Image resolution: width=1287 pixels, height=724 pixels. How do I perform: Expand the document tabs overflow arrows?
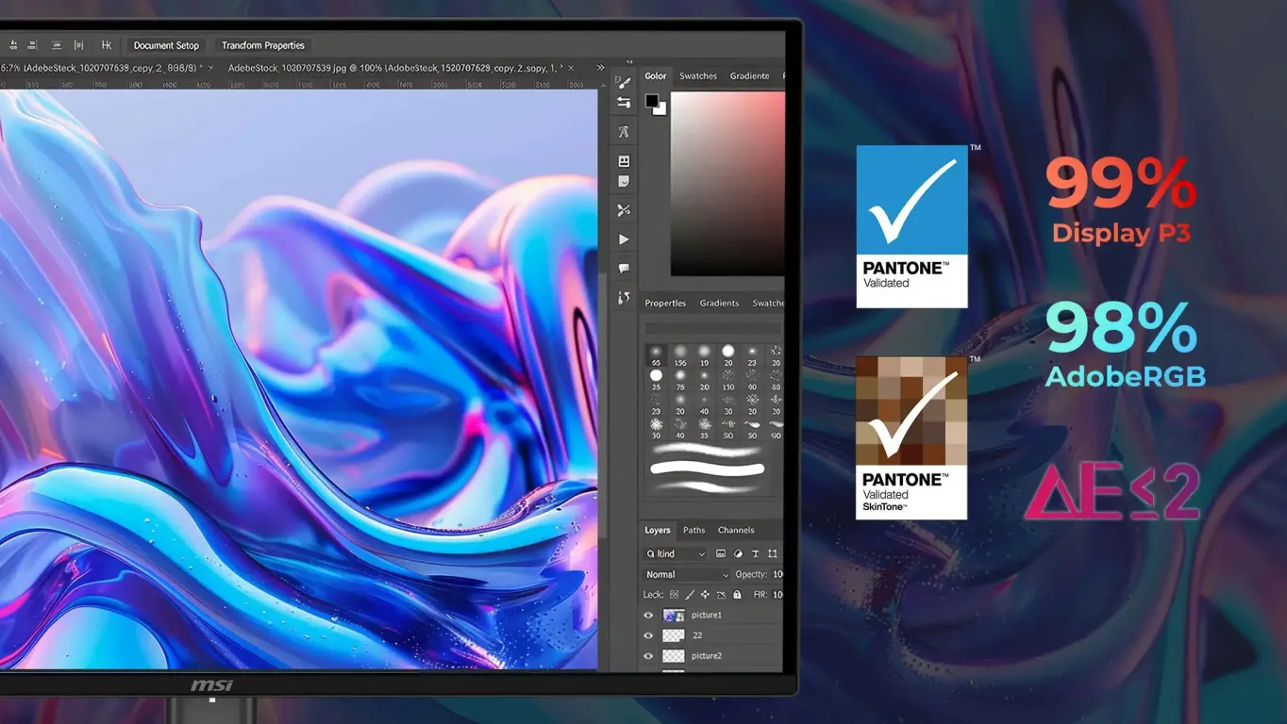[x=600, y=68]
